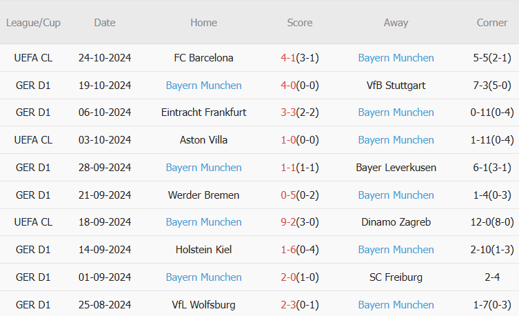519x316 pixels.
Task: Click the Bayern Munchen link versus FC Barcelona
Action: click(x=396, y=58)
